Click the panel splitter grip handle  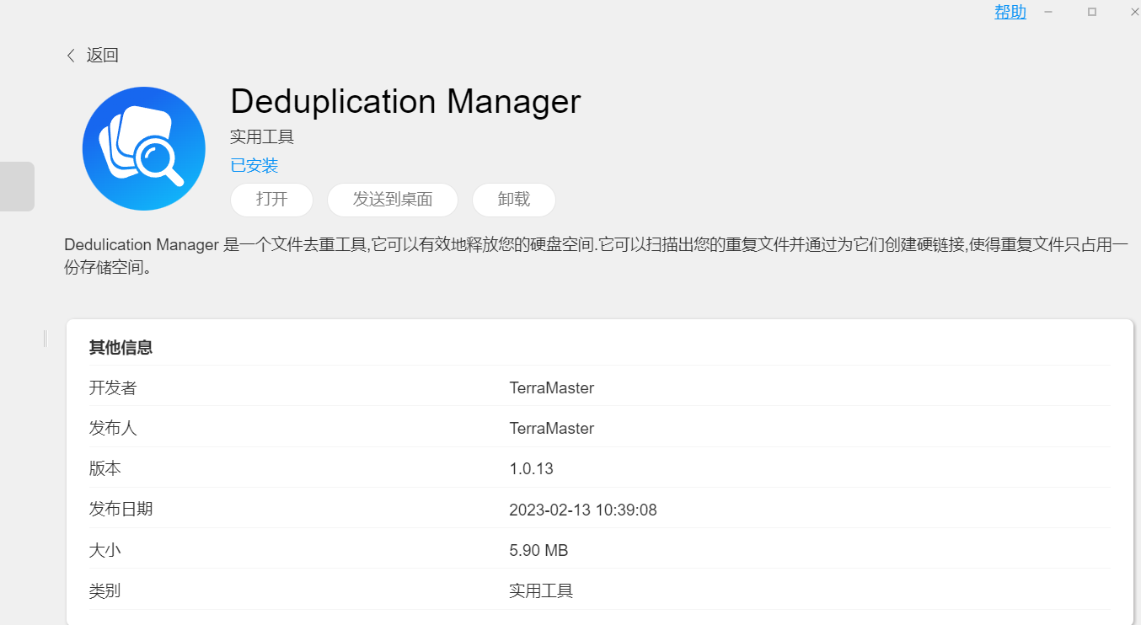pyautogui.click(x=46, y=338)
